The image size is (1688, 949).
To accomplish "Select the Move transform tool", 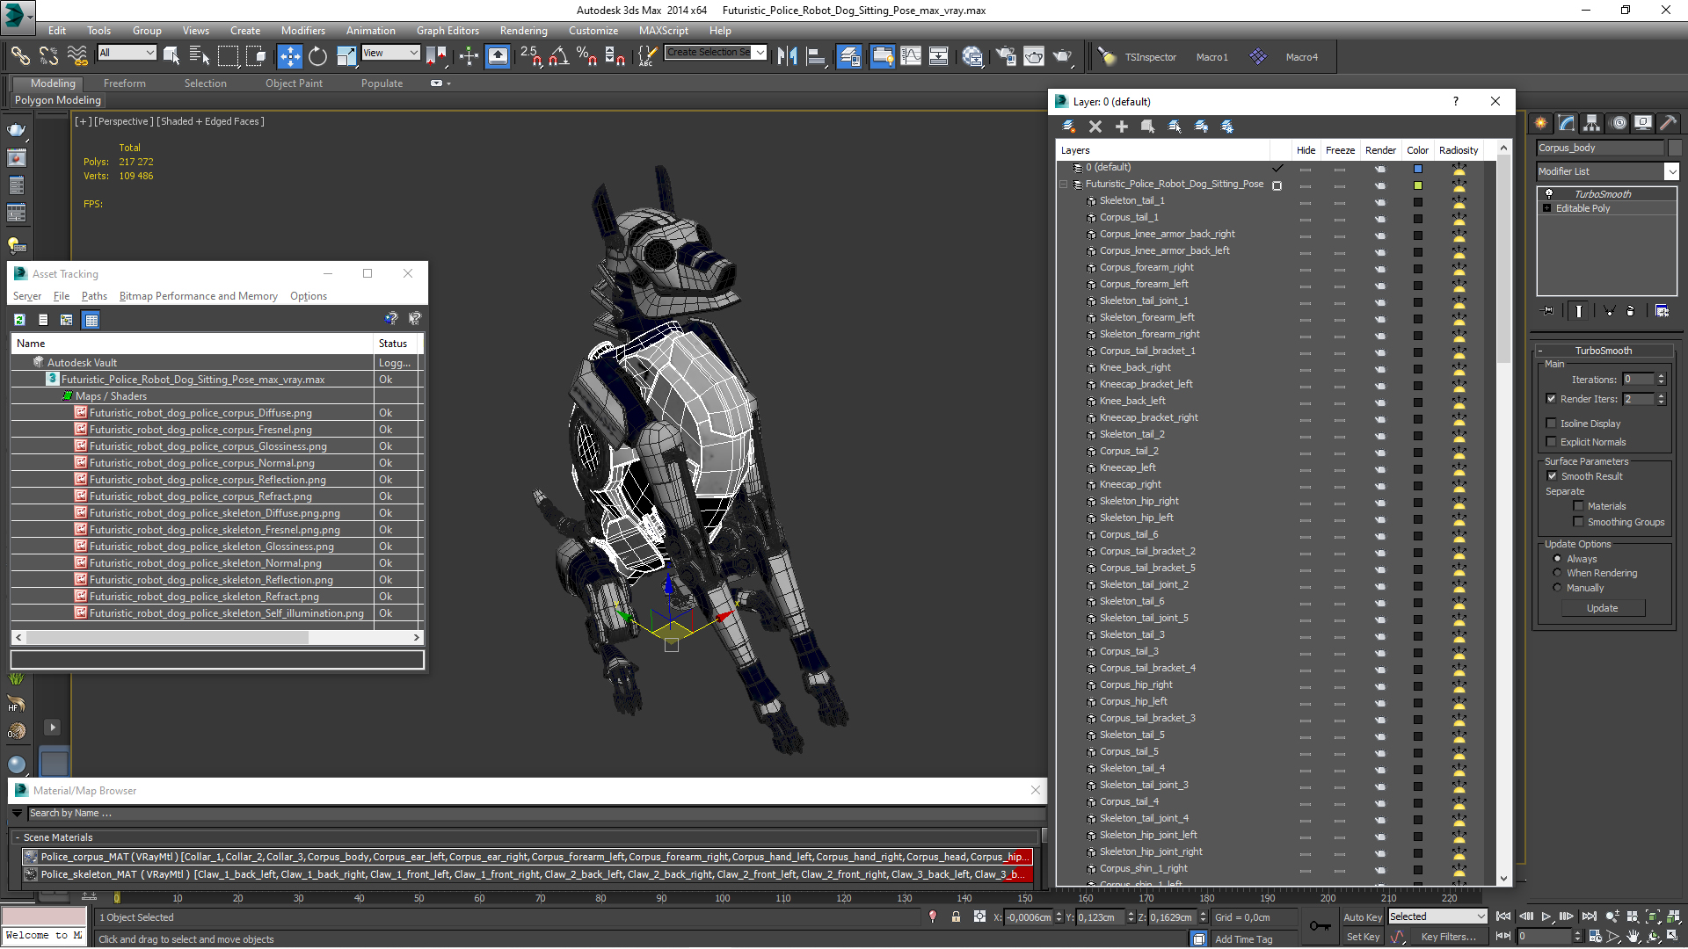I will coord(289,56).
